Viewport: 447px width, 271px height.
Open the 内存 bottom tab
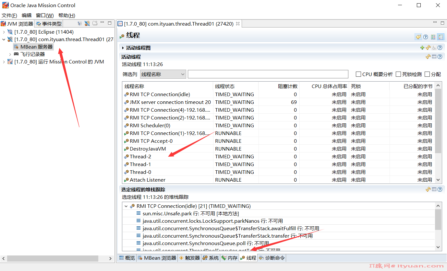229,258
